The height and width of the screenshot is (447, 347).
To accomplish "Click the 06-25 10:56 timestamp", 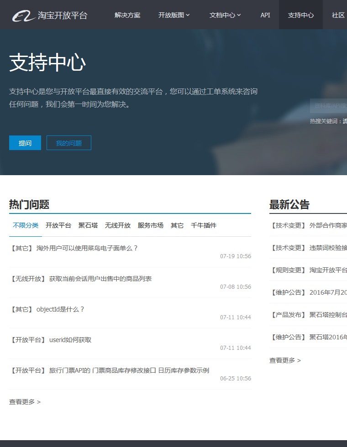I will [236, 379].
